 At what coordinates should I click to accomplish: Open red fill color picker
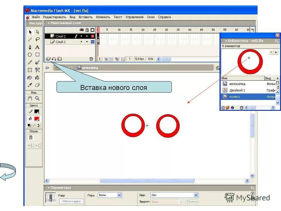pyautogui.click(x=37, y=119)
